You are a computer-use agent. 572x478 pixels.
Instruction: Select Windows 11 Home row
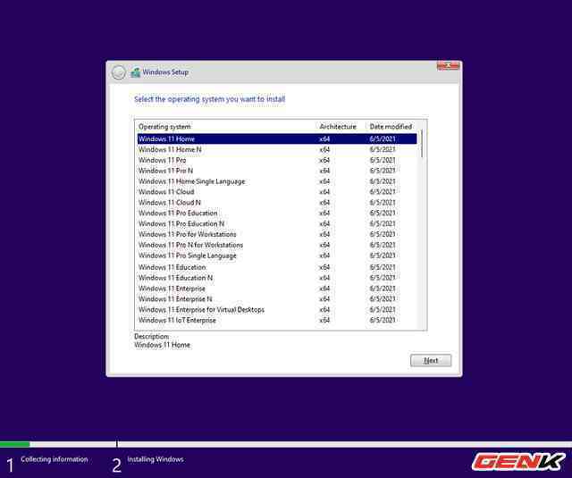pyautogui.click(x=277, y=138)
